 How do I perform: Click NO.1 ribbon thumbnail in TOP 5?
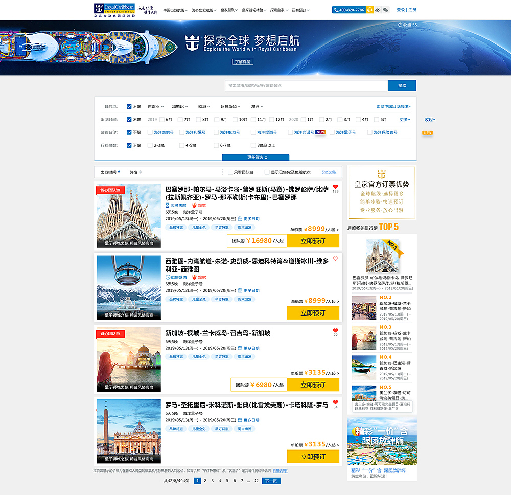click(x=383, y=256)
